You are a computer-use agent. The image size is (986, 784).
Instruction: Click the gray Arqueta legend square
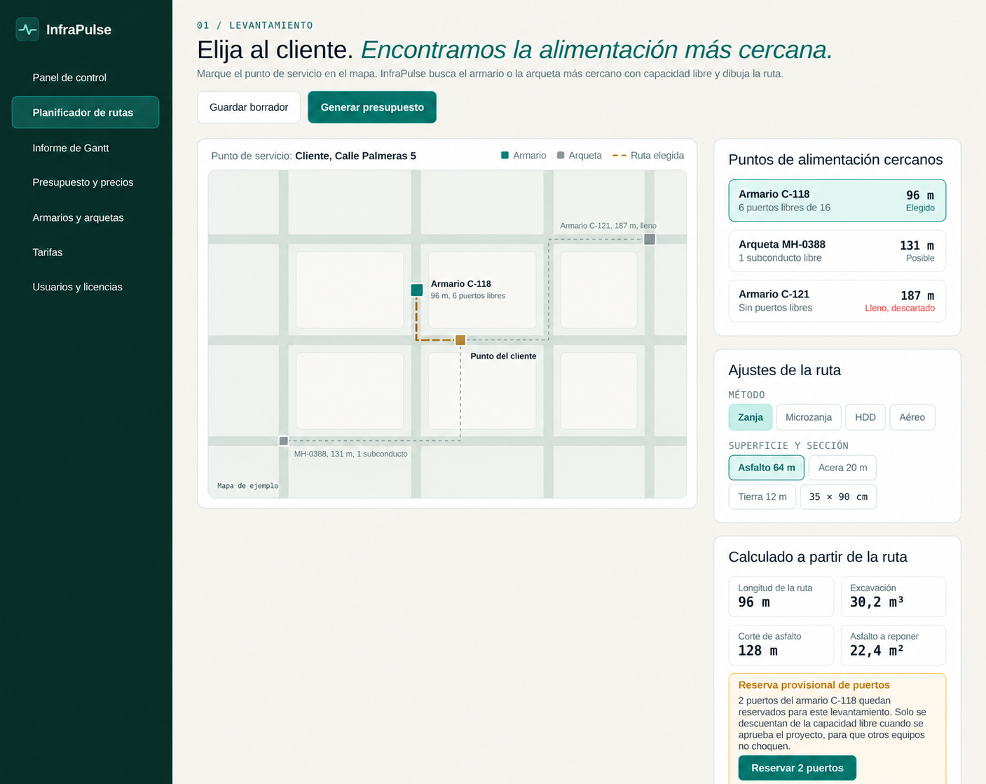[x=561, y=156]
